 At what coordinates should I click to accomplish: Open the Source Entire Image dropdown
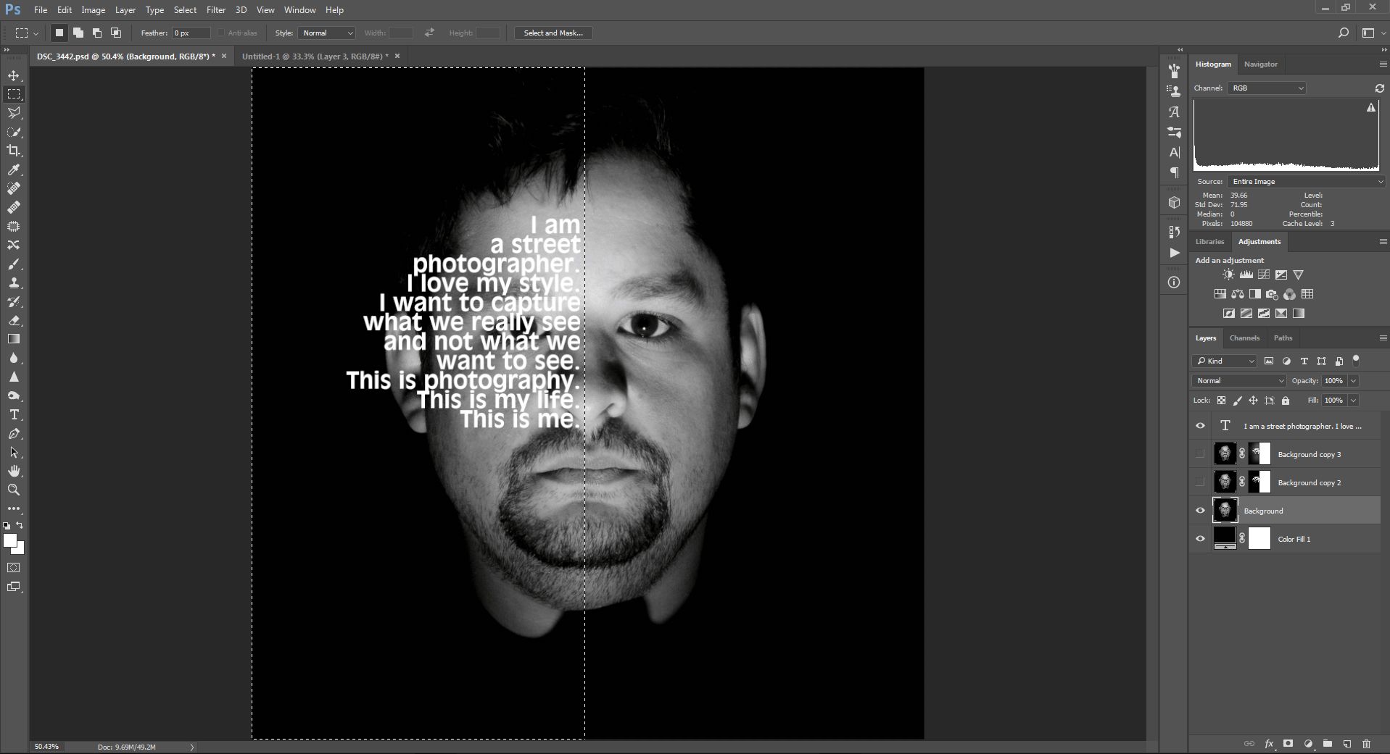tap(1307, 181)
